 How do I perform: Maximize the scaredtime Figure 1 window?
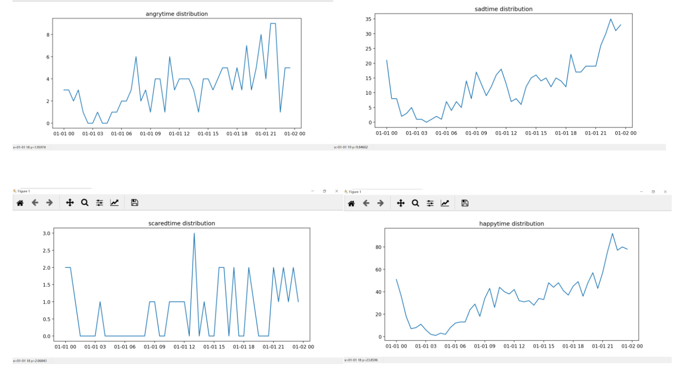324,191
